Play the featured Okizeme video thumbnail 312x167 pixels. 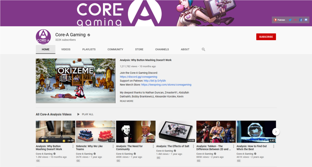pyautogui.click(x=76, y=81)
